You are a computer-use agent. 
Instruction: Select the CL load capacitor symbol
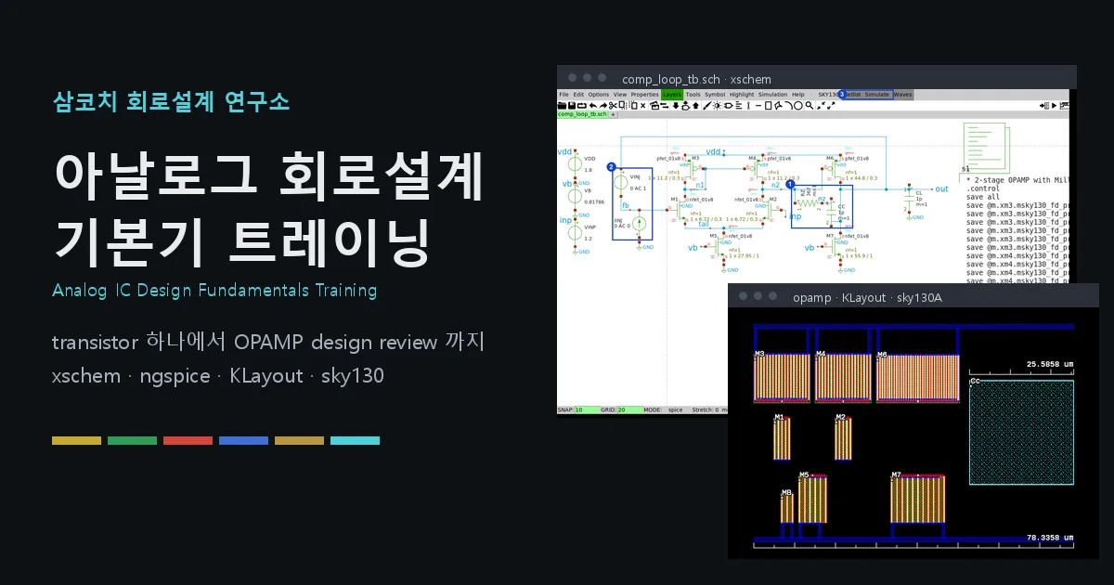pos(909,199)
